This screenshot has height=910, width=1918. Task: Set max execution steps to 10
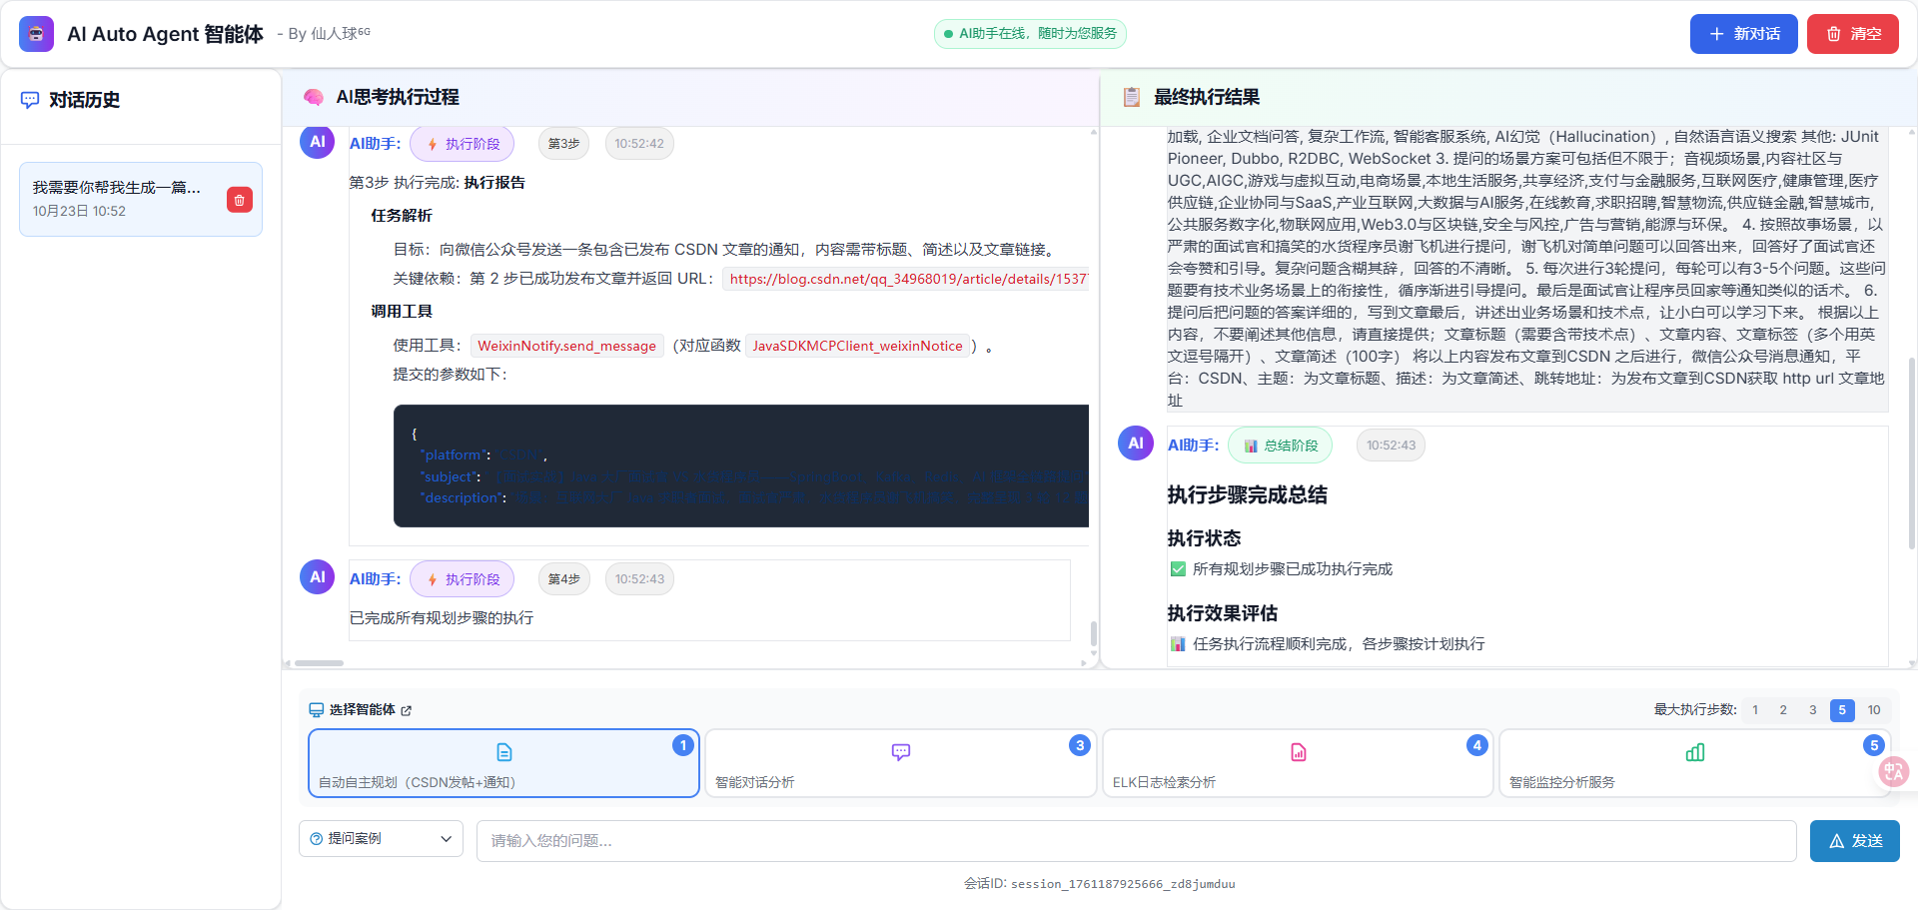pyautogui.click(x=1873, y=710)
